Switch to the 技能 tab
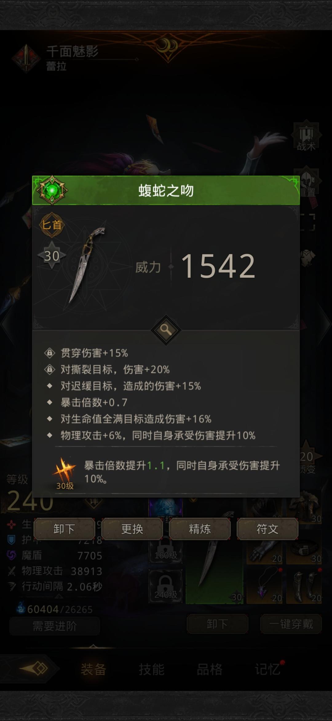Image resolution: width=332 pixels, height=721 pixels. pos(151,669)
